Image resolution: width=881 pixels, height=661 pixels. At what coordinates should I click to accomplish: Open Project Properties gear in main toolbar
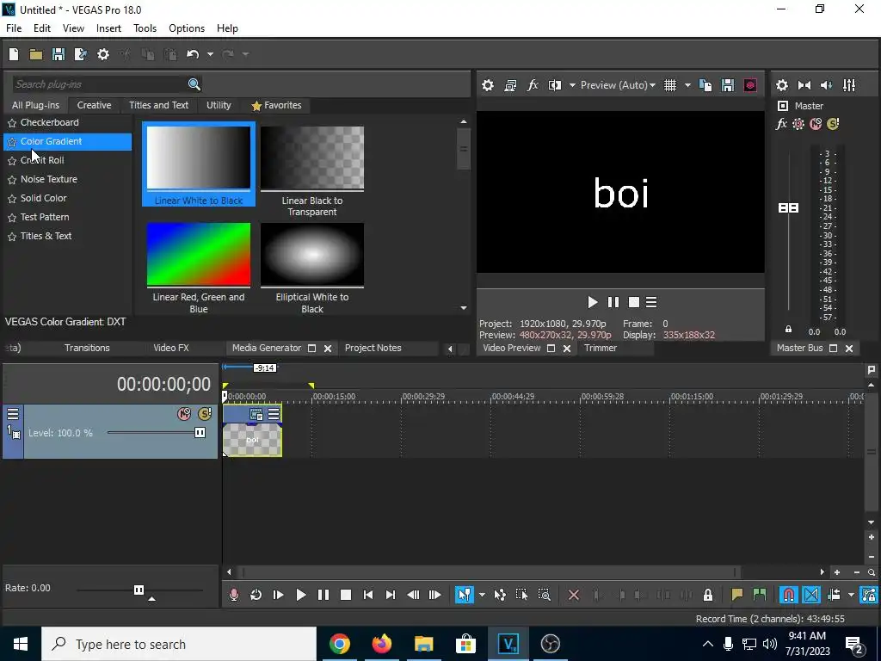click(x=103, y=54)
